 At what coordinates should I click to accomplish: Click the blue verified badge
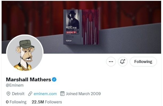tap(54, 79)
